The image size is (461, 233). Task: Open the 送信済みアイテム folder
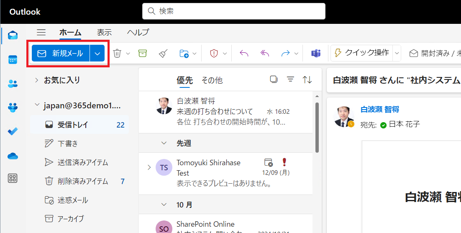[x=79, y=162]
